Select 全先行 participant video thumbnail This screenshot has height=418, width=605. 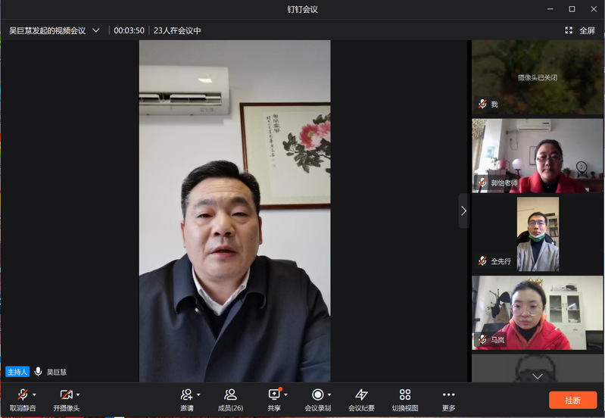click(x=538, y=234)
